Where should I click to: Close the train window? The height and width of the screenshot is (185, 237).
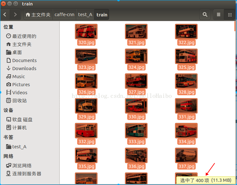(3, 4)
